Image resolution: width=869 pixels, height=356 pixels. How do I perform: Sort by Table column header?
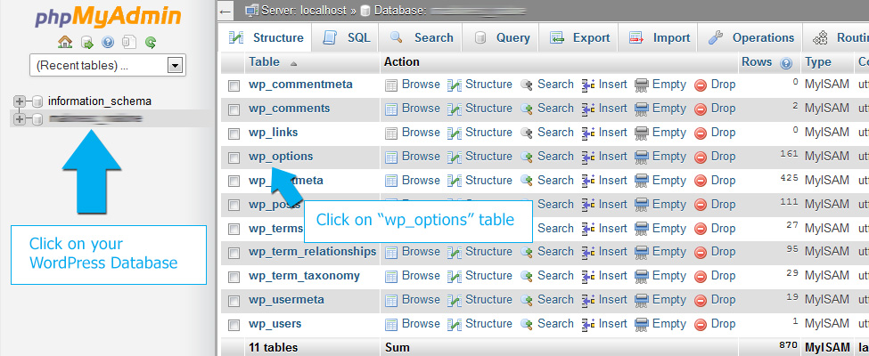(265, 62)
